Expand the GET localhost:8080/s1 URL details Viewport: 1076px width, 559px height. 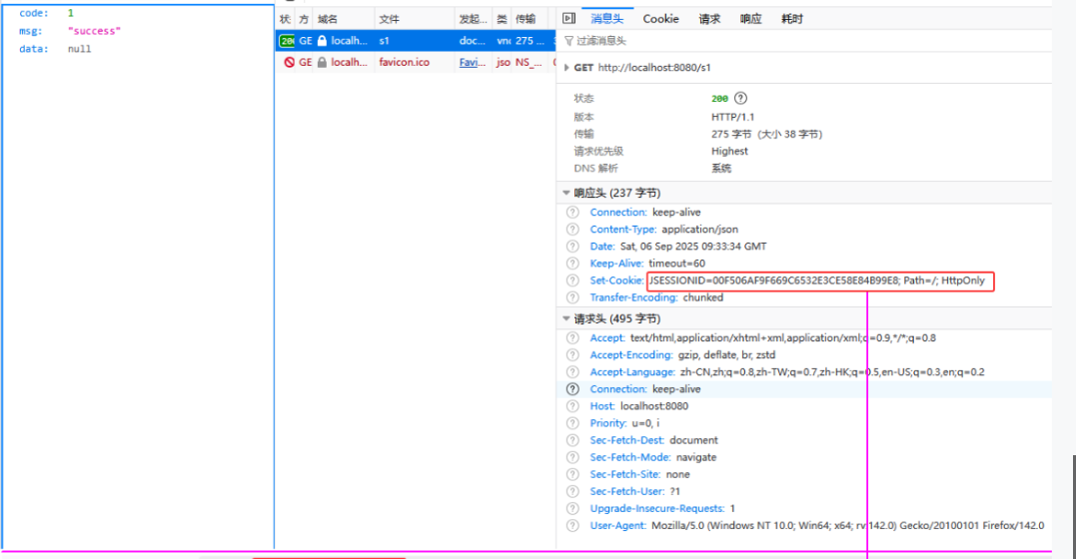(566, 68)
